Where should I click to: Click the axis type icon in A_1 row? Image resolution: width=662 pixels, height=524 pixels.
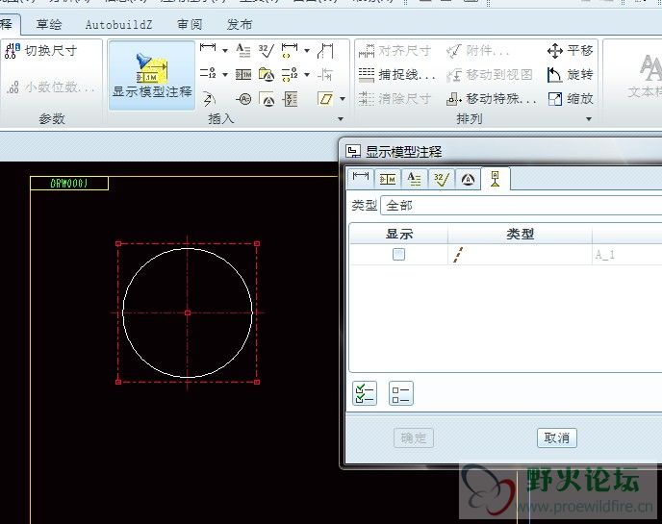[458, 255]
